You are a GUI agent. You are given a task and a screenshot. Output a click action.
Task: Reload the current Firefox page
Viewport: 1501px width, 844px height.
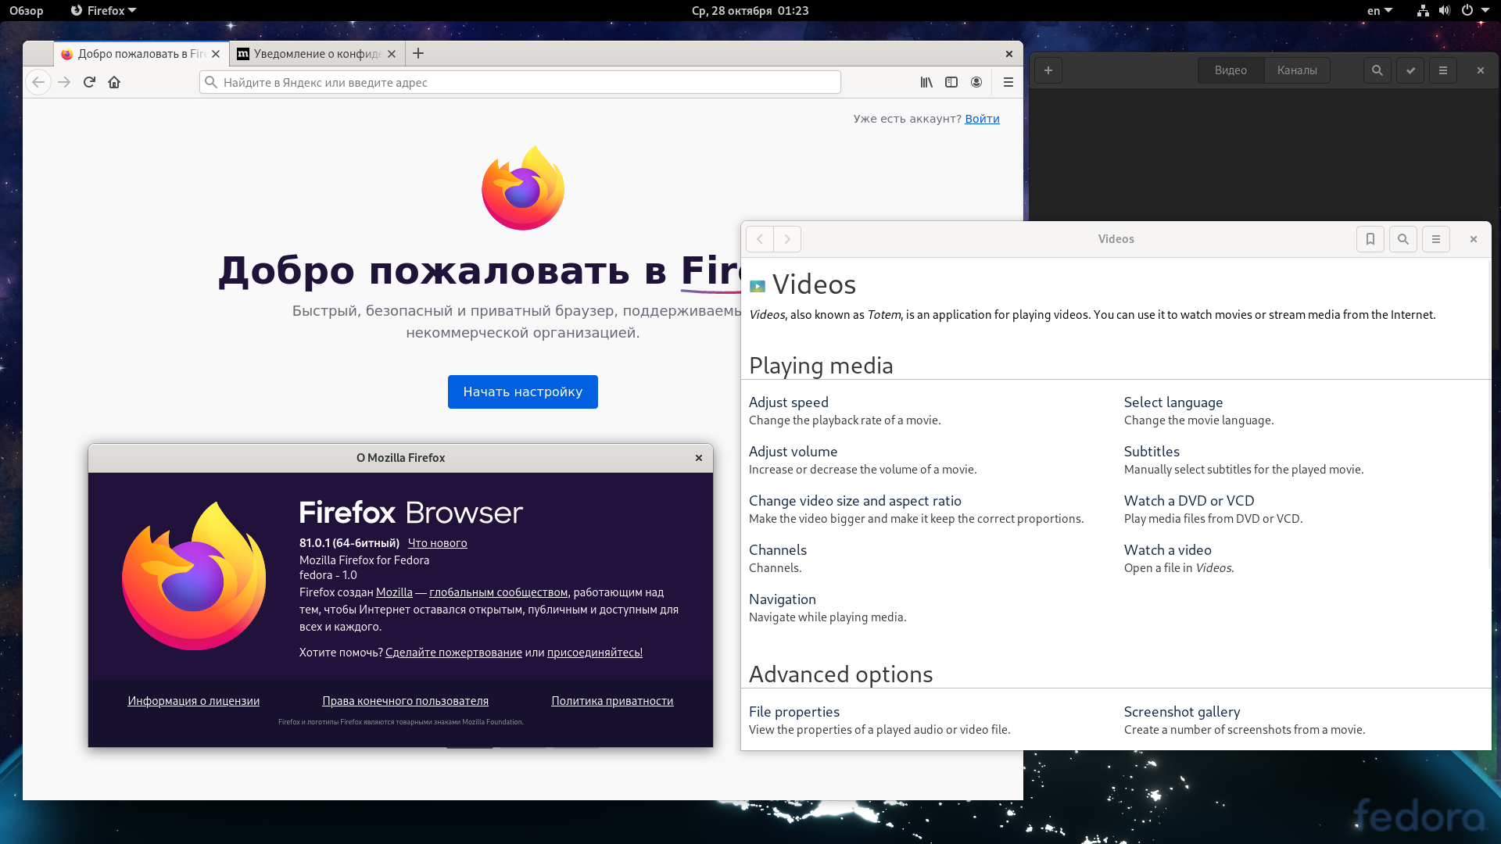click(89, 82)
